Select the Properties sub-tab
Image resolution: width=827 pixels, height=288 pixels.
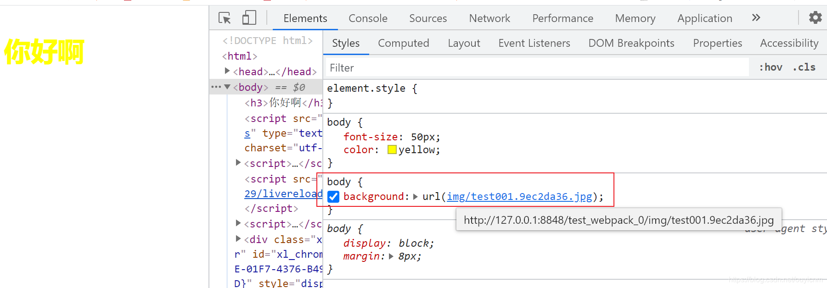[717, 43]
